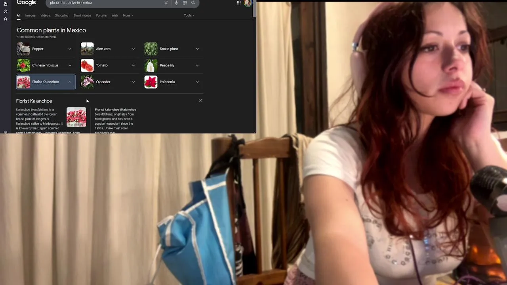Click the Chinese hibiscus thumbnail image
This screenshot has height=285, width=507.
tap(23, 65)
